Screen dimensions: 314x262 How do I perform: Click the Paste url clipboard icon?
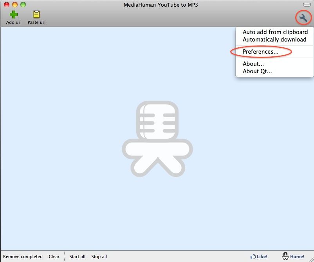[36, 14]
